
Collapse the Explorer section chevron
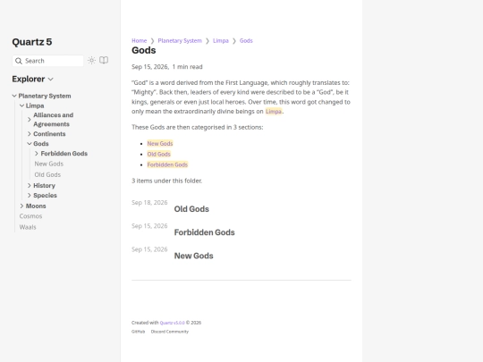51,80
